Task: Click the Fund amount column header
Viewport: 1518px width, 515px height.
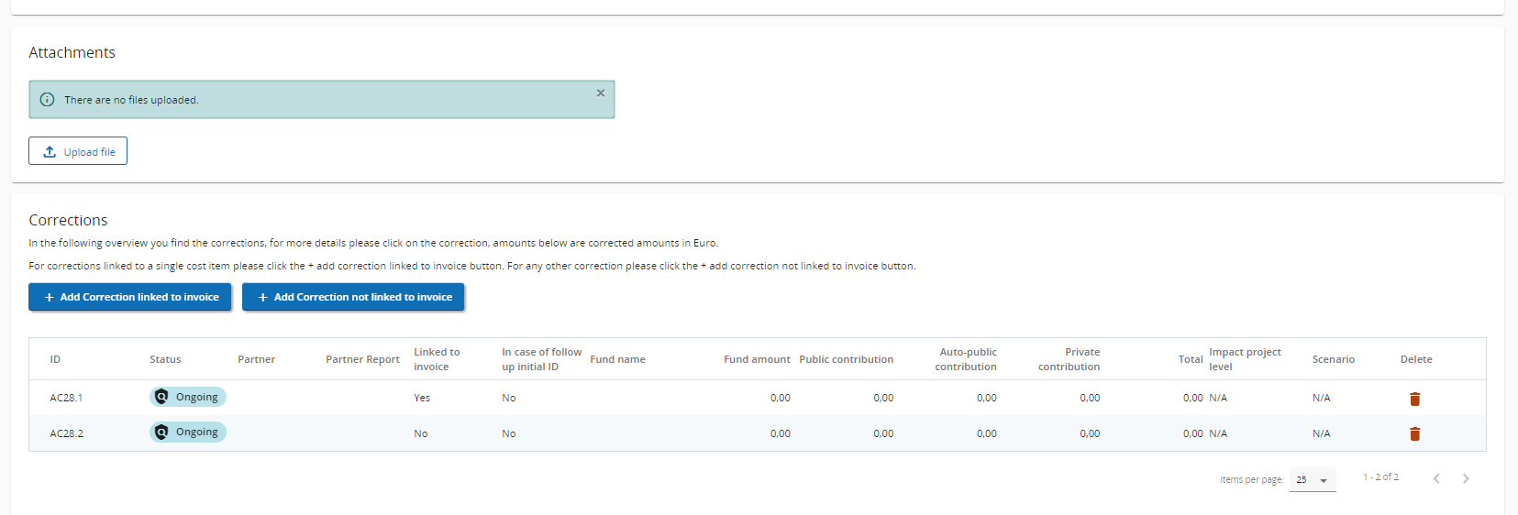Action: [756, 359]
